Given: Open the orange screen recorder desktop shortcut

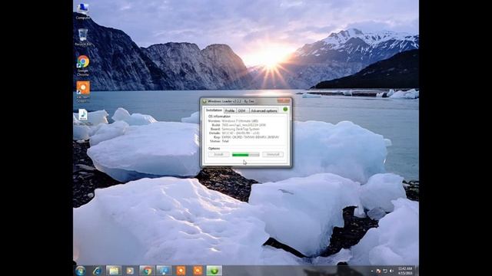Looking at the screenshot, I should pyautogui.click(x=83, y=91).
